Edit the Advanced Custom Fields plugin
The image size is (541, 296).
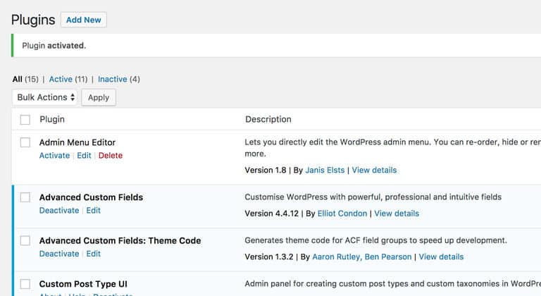93,210
